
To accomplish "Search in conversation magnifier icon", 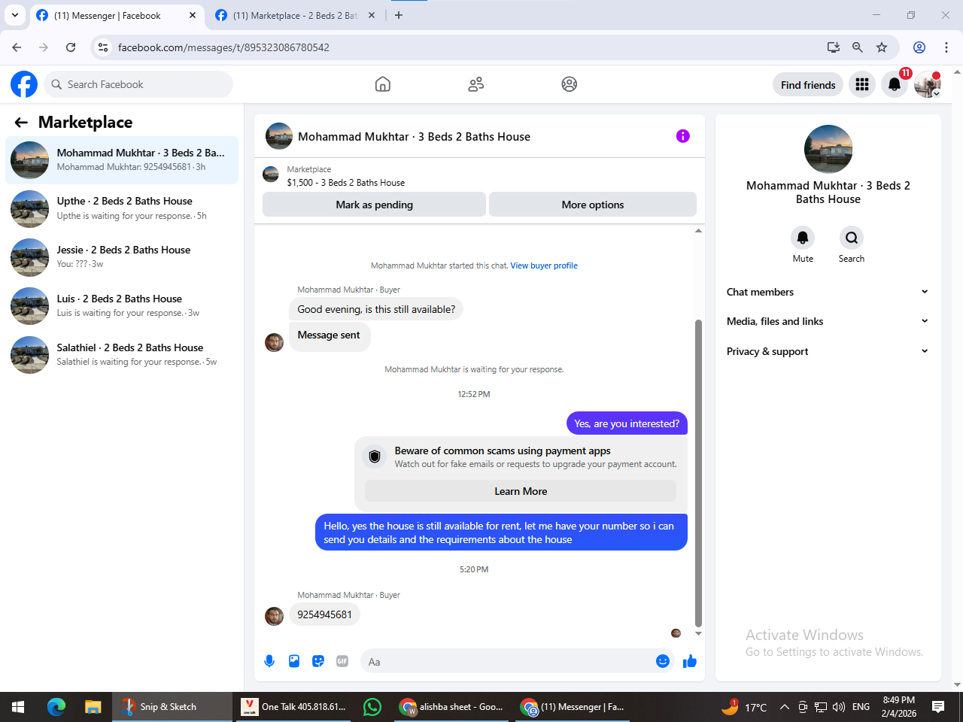I will pos(852,238).
